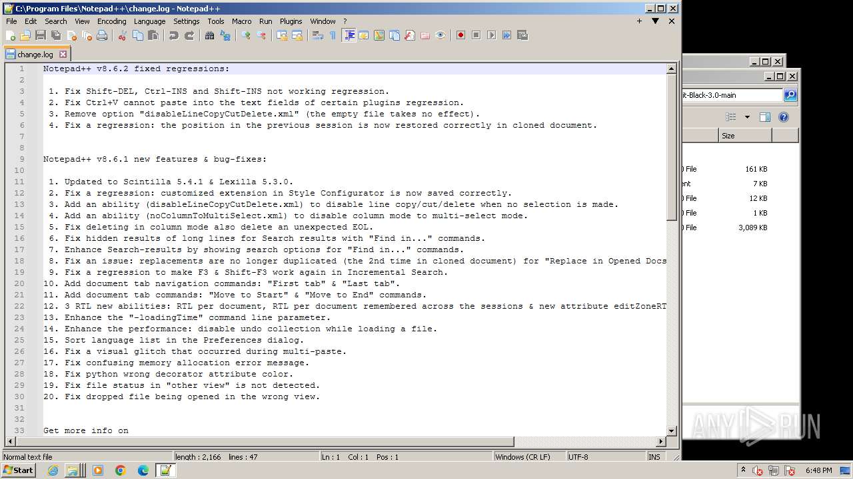Zoom in with the toolbar icon
Viewport: 853px width, 479px height.
point(245,35)
